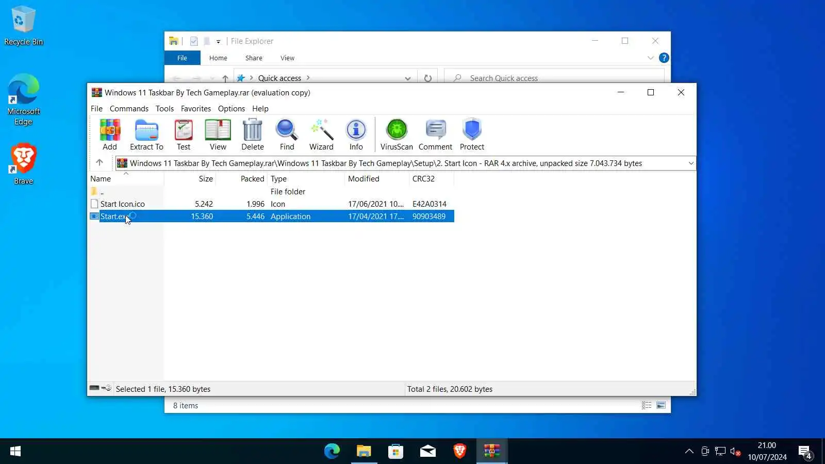Launch the Wizard tool

click(x=321, y=135)
